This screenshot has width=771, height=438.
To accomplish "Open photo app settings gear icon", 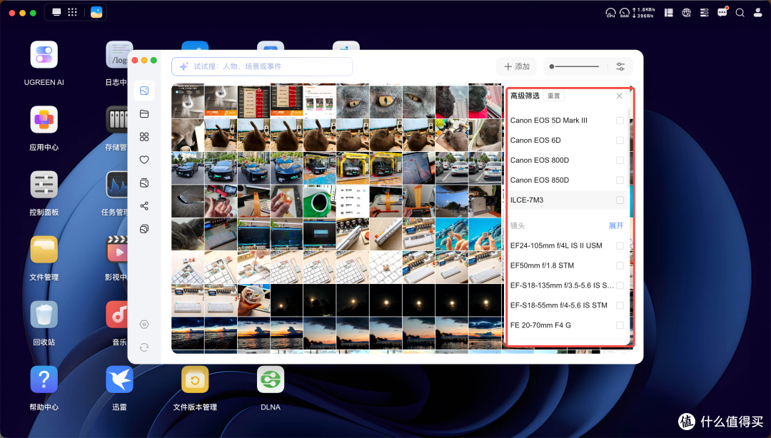I will (144, 325).
